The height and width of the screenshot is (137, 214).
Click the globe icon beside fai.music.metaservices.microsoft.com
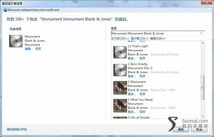click(x=5, y=10)
